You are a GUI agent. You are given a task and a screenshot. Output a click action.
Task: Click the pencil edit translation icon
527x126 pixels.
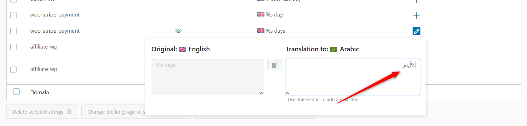pyautogui.click(x=416, y=31)
